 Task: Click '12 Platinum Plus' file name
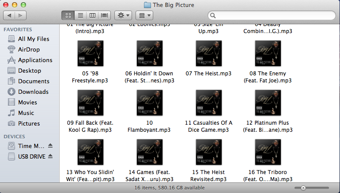pyautogui.click(x=268, y=126)
